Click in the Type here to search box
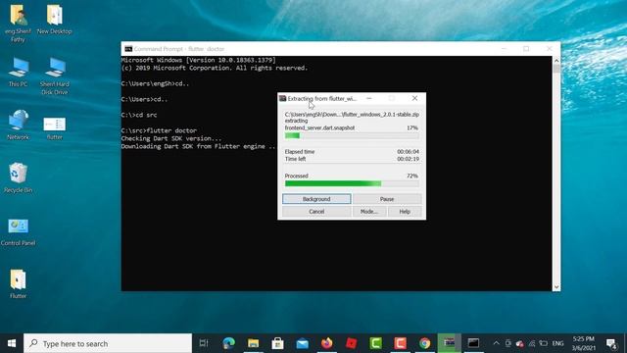627x353 pixels. [x=108, y=343]
